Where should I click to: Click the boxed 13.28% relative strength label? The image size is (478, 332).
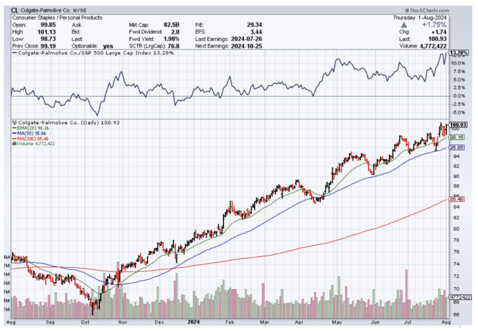(459, 53)
